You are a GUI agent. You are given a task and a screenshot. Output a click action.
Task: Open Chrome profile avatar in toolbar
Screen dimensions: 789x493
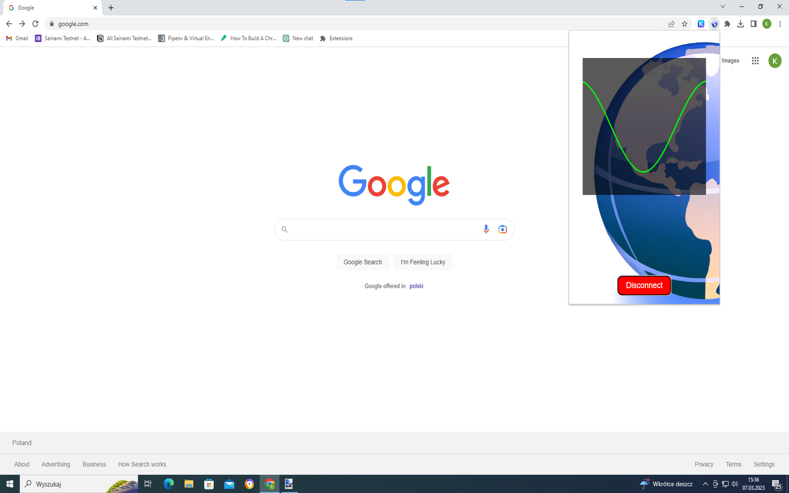[x=767, y=24]
